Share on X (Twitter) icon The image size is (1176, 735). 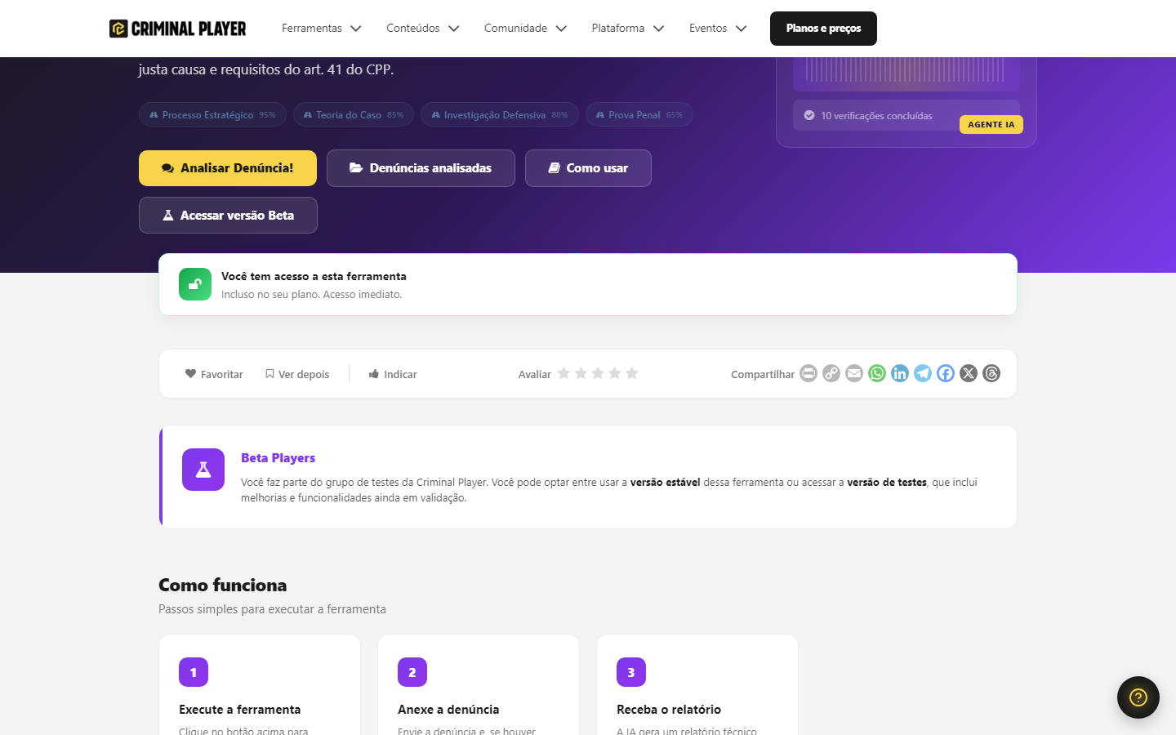tap(969, 373)
